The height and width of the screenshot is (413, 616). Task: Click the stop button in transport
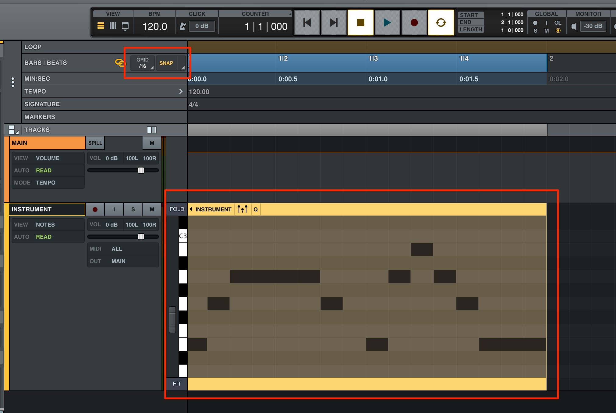pos(361,23)
